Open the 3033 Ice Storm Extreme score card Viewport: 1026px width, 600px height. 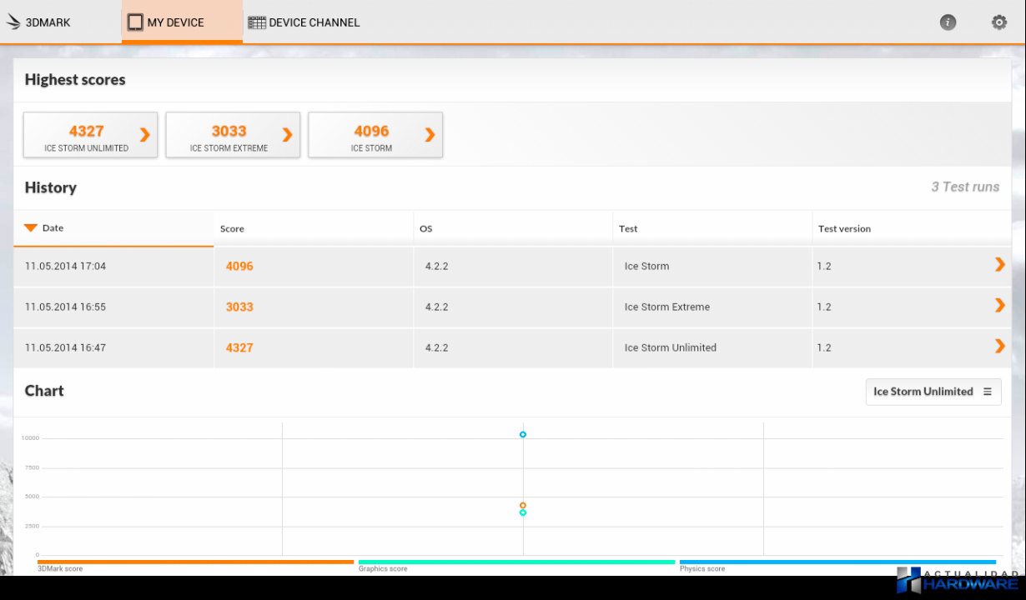(x=233, y=135)
